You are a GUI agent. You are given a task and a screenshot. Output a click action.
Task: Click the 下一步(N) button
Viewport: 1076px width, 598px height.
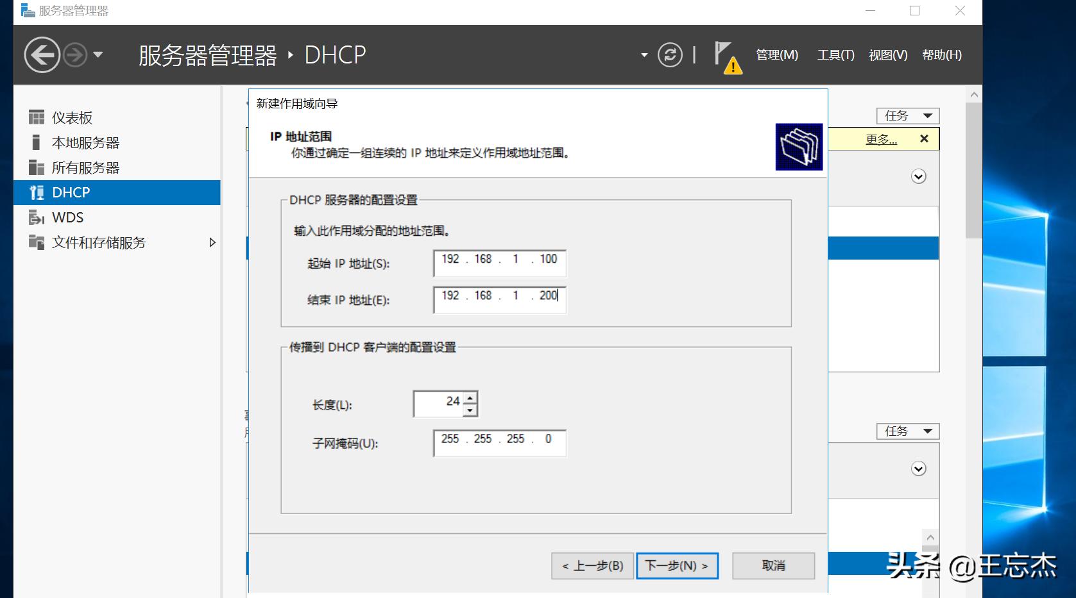pyautogui.click(x=677, y=566)
